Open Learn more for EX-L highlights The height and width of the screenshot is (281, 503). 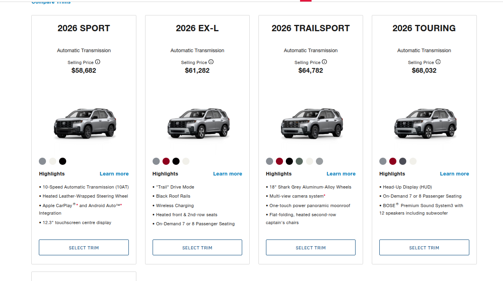[228, 174]
